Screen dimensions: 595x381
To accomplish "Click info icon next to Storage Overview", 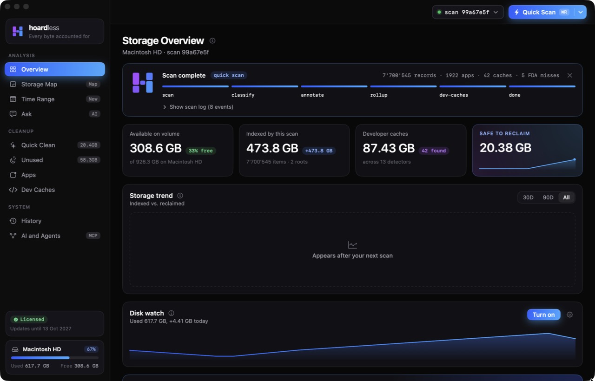I will pyautogui.click(x=212, y=40).
